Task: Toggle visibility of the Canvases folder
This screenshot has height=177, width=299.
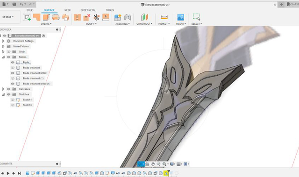Action: point(8,89)
